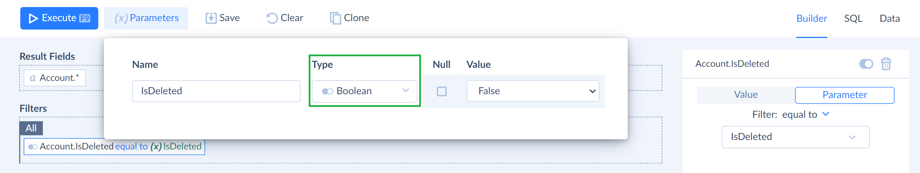Switch to the Data tab

(x=890, y=19)
